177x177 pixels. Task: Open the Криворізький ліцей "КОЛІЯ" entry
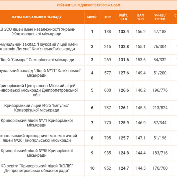pos(37,168)
